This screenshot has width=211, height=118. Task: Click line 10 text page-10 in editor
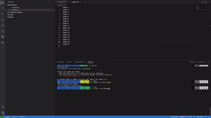tap(66, 28)
